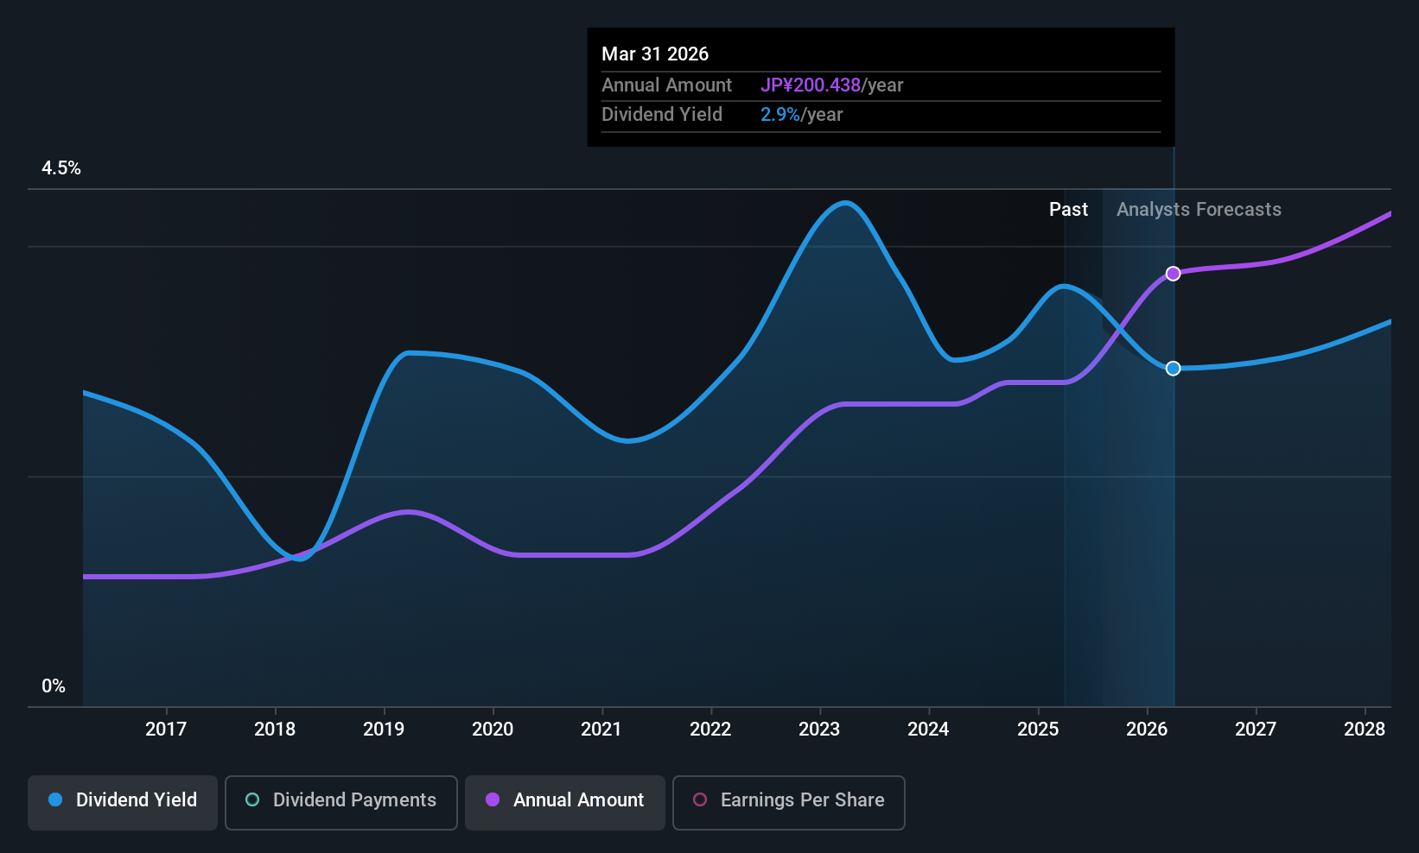Click the 2017 x-axis label

[x=166, y=729]
